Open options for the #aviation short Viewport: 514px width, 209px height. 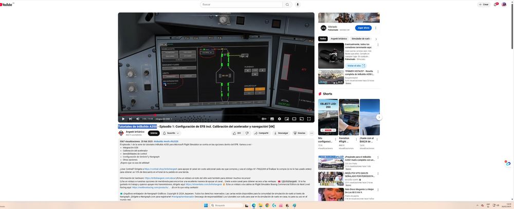[356, 139]
